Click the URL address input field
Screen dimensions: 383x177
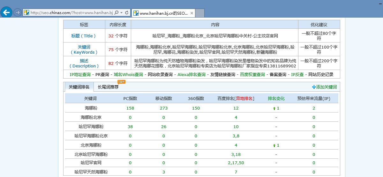70,13
